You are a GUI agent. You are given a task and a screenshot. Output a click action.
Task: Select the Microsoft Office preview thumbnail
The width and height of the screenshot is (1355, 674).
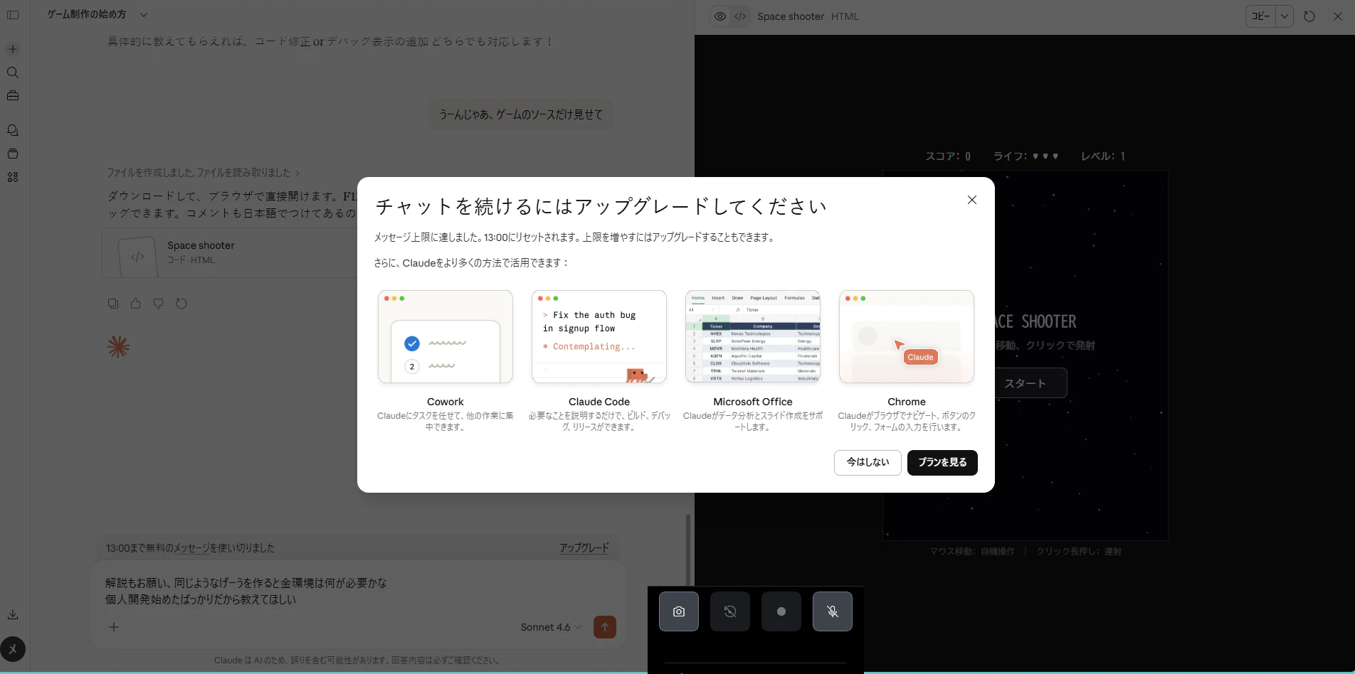point(753,336)
